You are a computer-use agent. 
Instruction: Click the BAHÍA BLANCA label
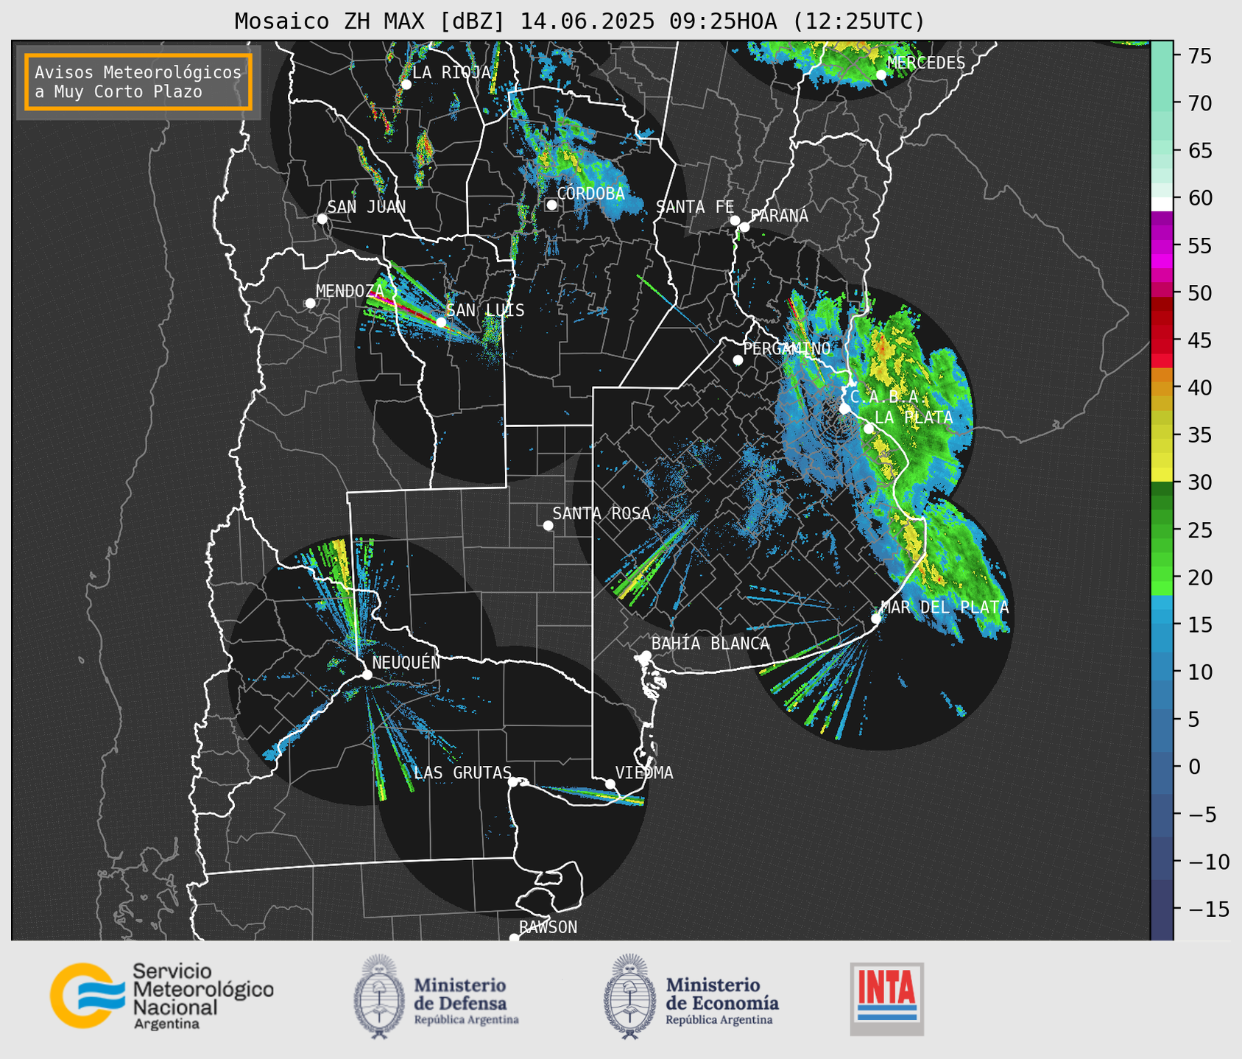point(710,644)
